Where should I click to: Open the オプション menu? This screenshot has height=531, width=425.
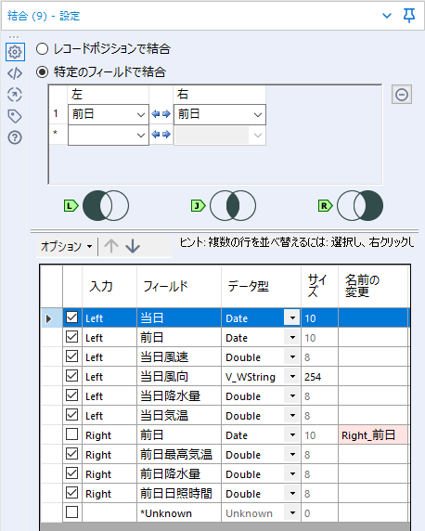coord(67,247)
